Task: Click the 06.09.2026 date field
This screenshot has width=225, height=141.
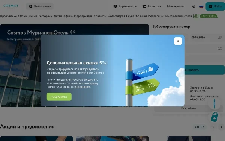Action: (x=207, y=38)
